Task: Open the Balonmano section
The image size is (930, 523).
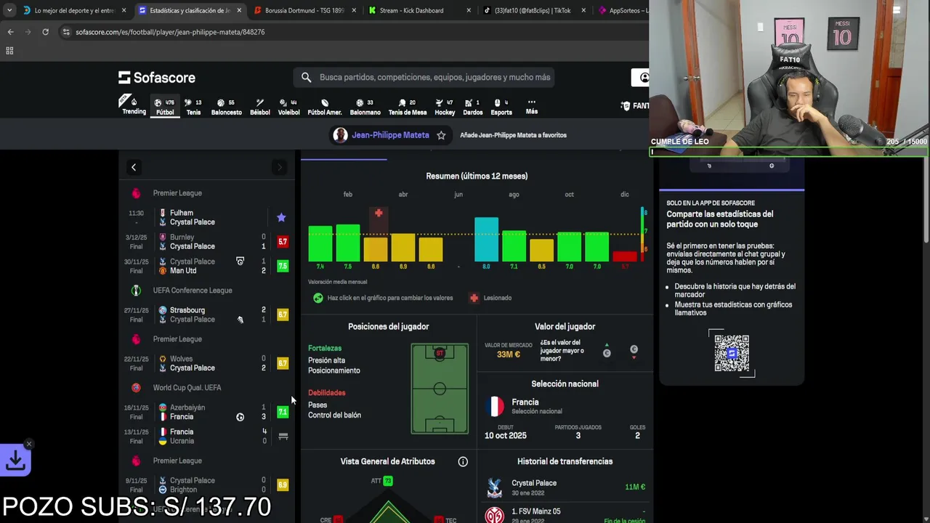Action: [365, 106]
